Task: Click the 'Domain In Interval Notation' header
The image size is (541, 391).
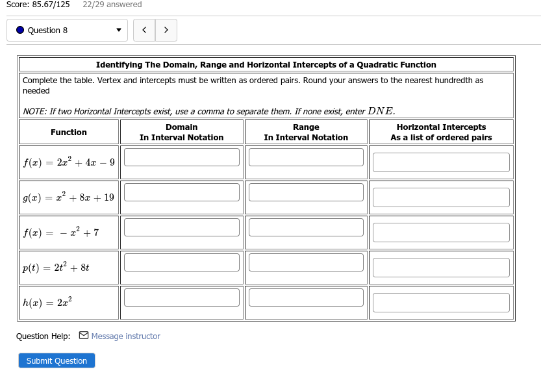Action: tap(181, 132)
